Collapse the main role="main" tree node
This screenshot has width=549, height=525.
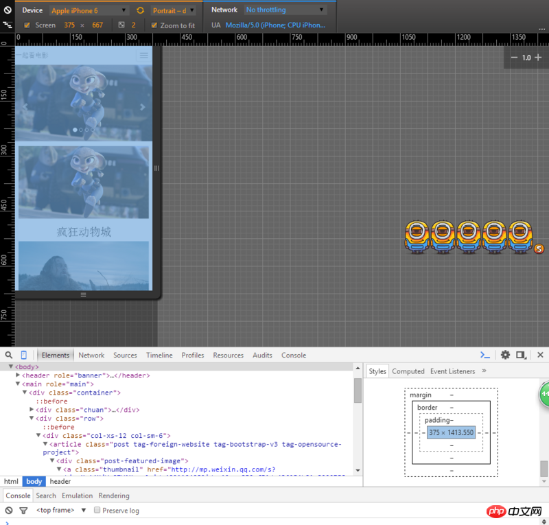coord(19,384)
